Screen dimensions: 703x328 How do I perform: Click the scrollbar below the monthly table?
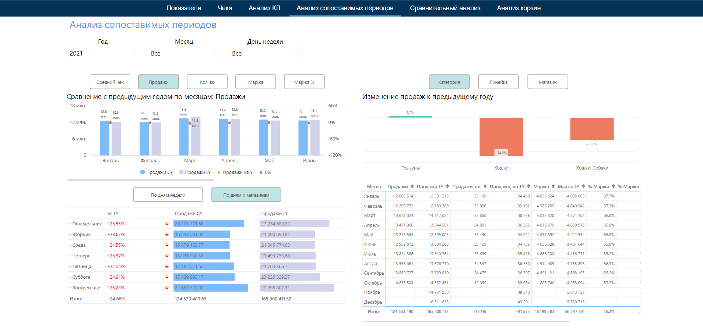tap(467, 321)
